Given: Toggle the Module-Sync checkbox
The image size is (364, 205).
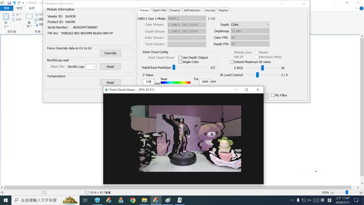Looking at the screenshot, I should [232, 52].
